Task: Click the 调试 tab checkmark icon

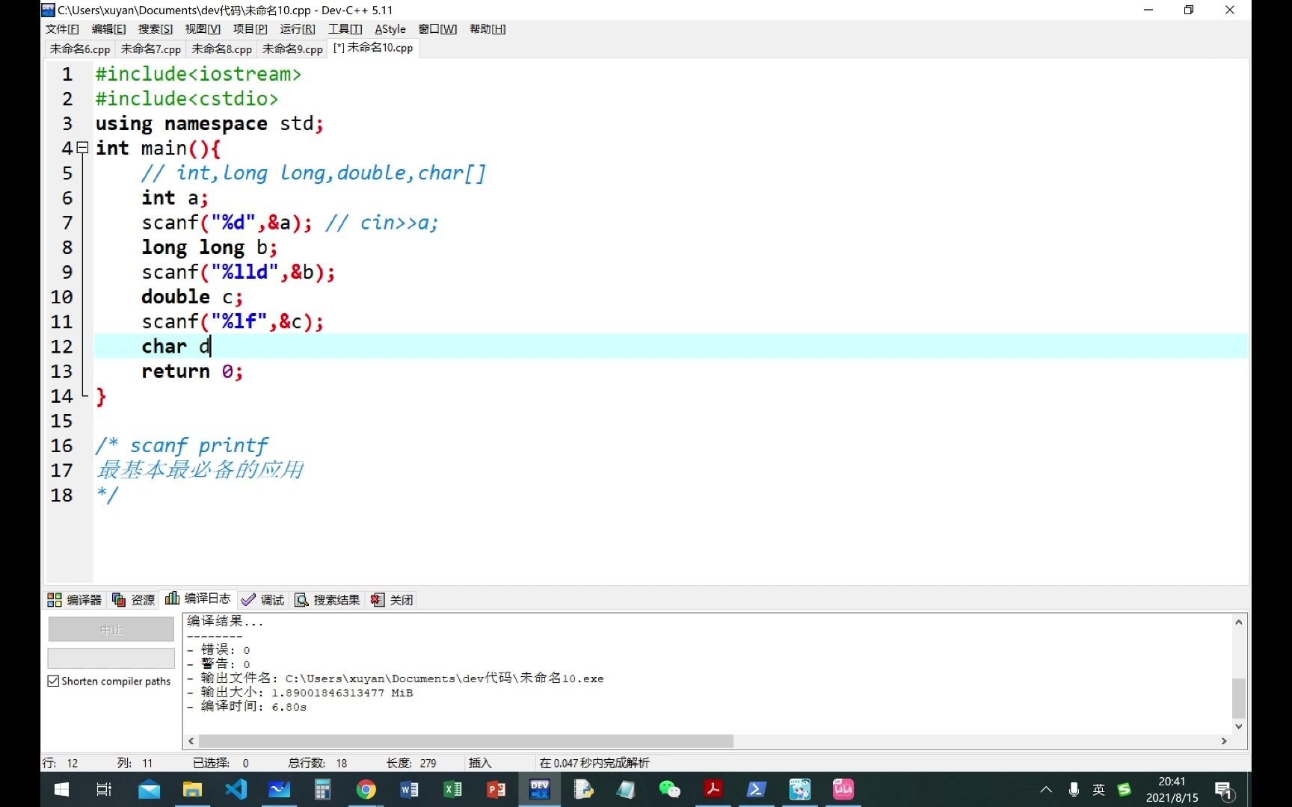Action: coord(248,599)
